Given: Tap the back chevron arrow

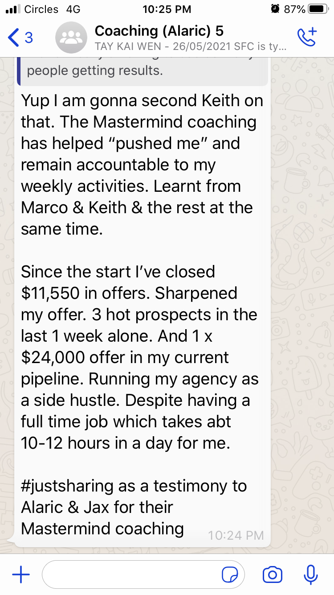Looking at the screenshot, I should pos(13,38).
